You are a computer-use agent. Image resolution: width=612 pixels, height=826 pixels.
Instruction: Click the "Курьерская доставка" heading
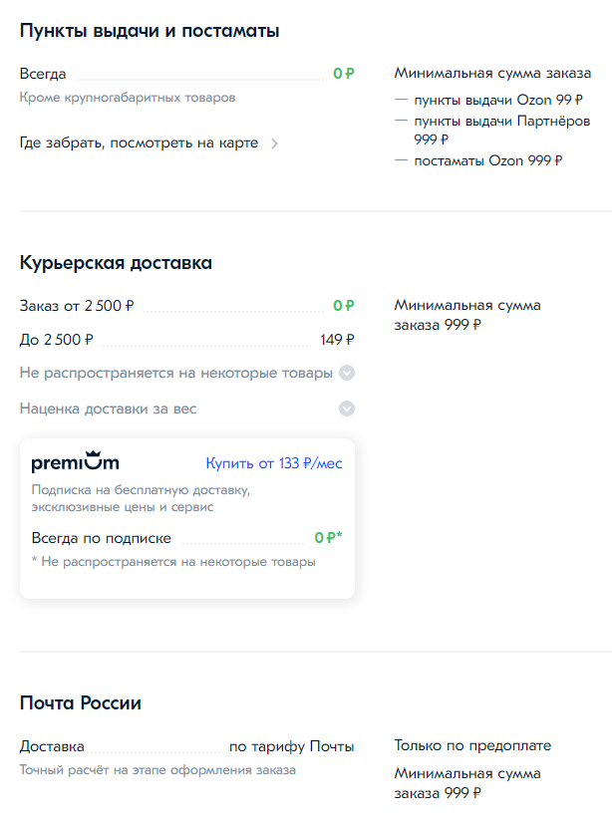tap(116, 263)
